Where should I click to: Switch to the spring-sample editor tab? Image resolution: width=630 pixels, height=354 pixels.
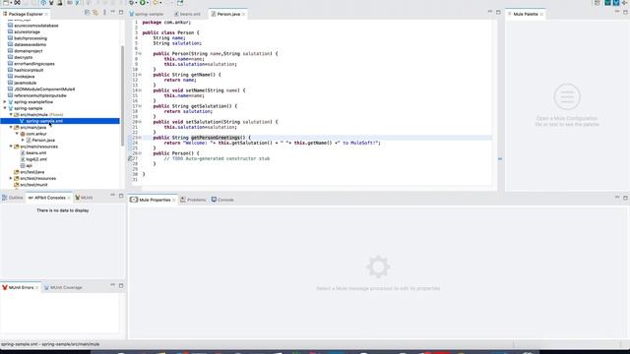[147, 14]
